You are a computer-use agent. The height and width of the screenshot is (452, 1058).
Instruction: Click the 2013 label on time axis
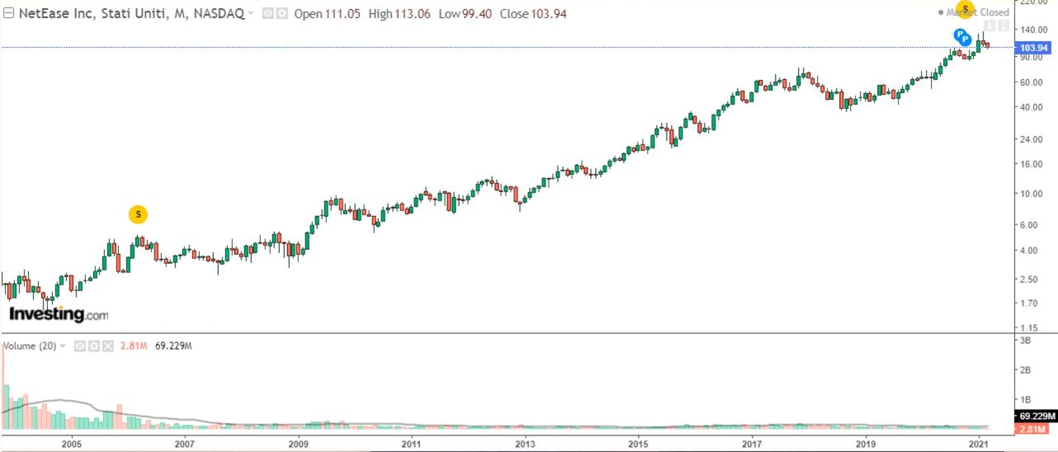(x=524, y=444)
